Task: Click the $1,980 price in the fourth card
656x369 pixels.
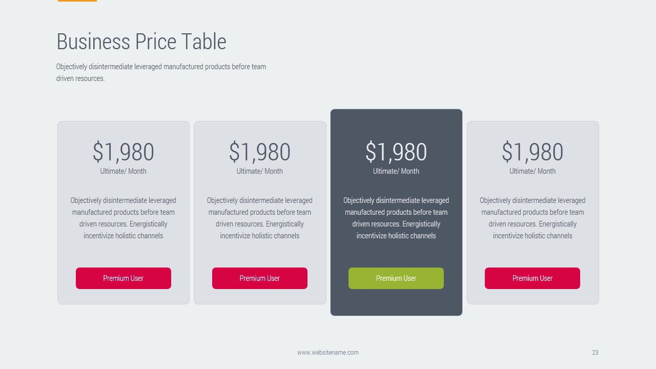Action: [532, 152]
